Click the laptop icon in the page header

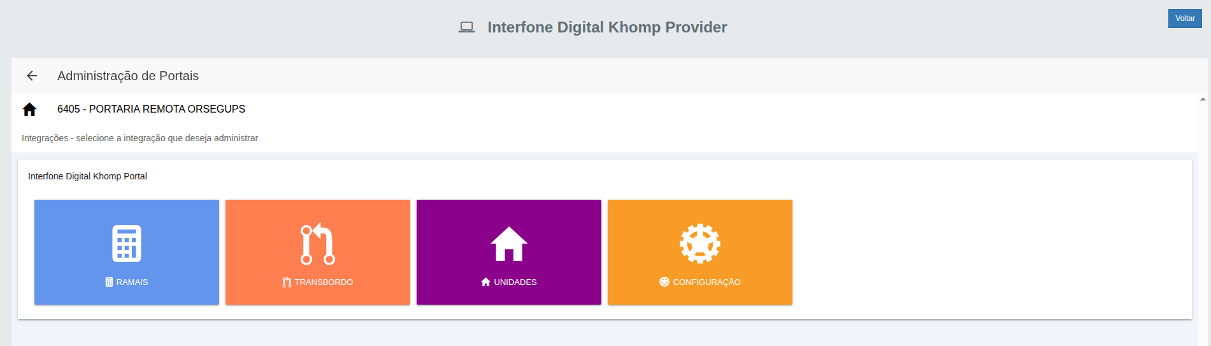pos(467,27)
